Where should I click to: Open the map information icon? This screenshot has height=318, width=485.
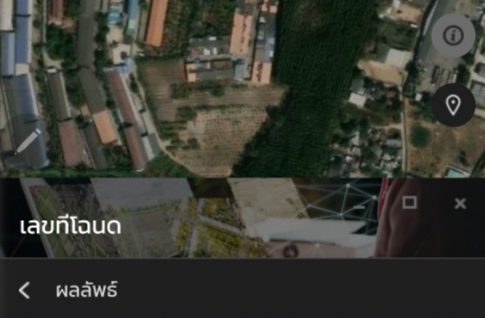click(x=453, y=35)
